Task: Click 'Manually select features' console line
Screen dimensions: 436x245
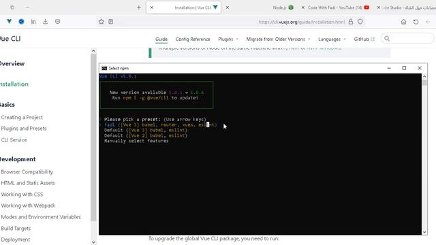Action: (136, 141)
